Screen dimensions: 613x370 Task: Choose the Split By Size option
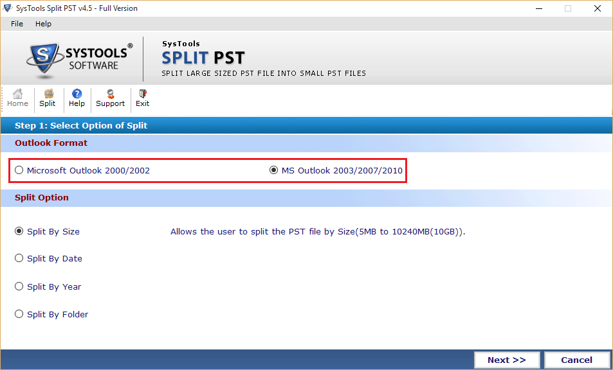coord(48,231)
